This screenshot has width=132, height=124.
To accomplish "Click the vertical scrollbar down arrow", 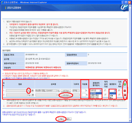I will point(130,121).
